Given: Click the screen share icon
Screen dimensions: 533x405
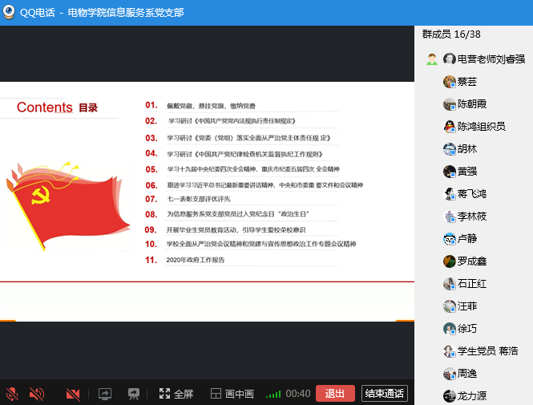Looking at the screenshot, I should click(105, 394).
